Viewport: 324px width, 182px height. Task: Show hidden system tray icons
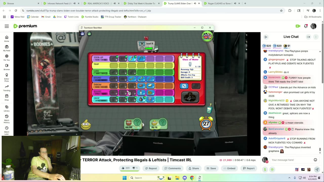[289, 178]
